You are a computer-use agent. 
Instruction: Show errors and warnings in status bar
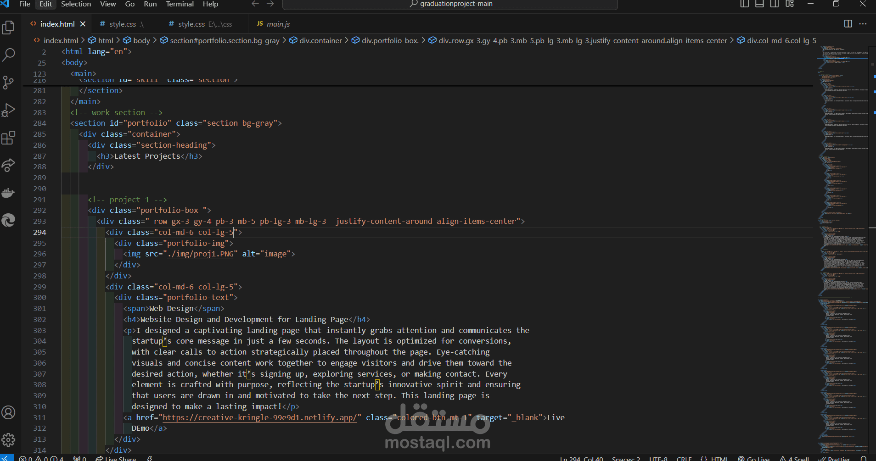[x=41, y=458]
